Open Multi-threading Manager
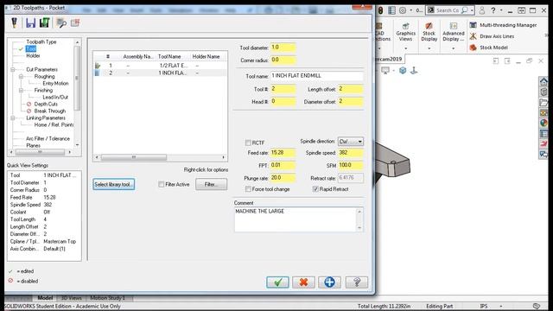 tap(503, 25)
